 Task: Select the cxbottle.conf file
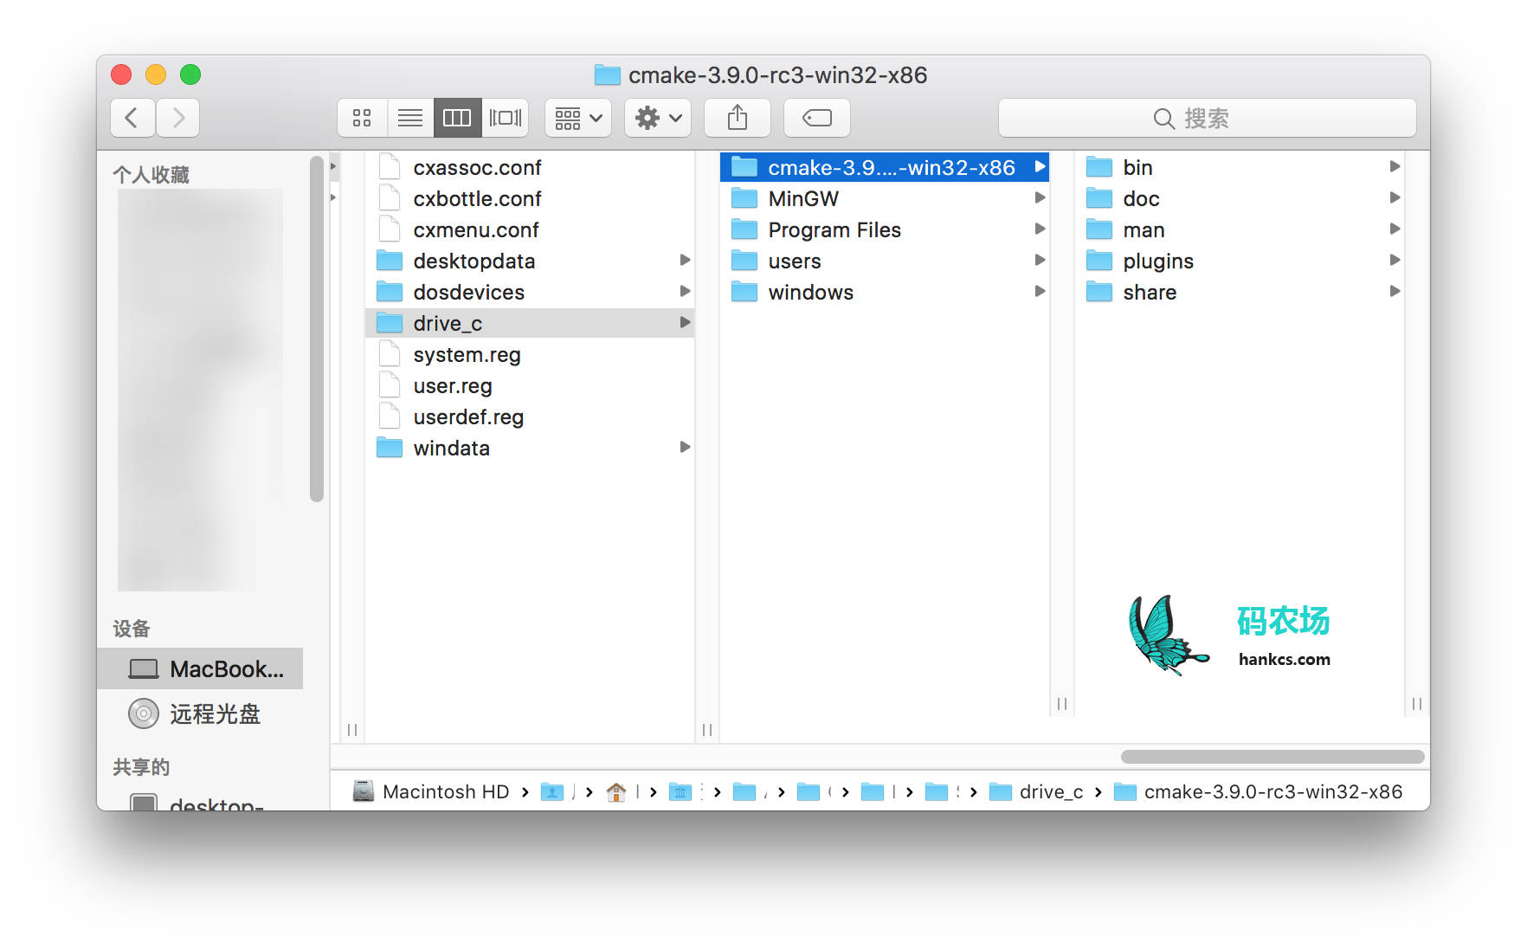530,198
